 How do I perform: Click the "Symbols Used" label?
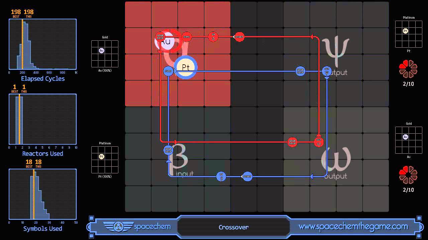[x=43, y=229]
